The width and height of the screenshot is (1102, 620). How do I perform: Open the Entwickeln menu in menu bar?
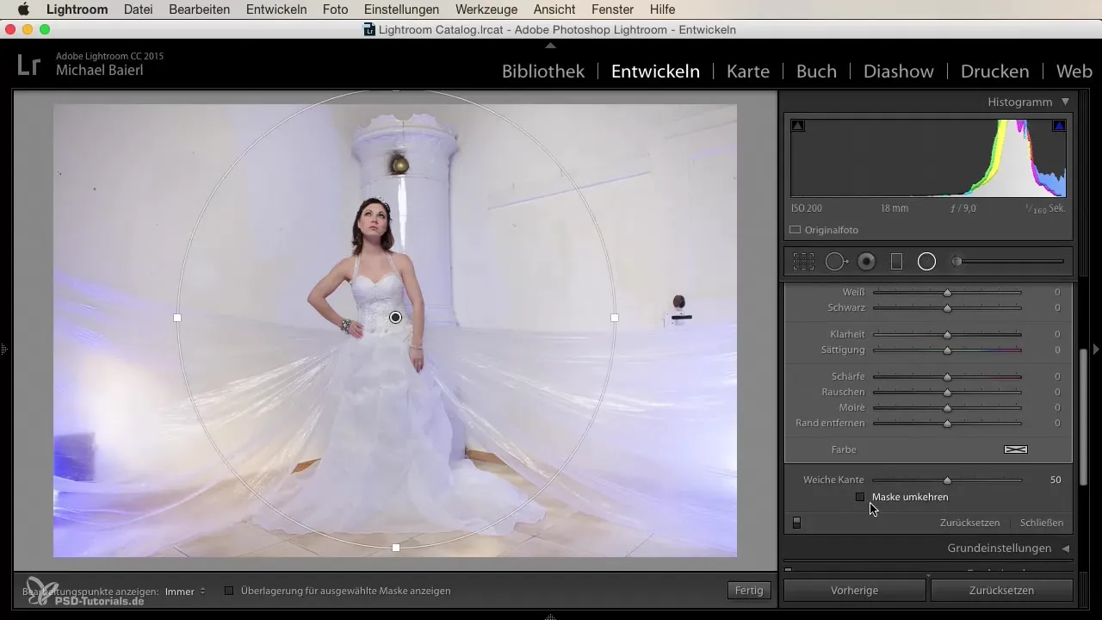pyautogui.click(x=276, y=9)
